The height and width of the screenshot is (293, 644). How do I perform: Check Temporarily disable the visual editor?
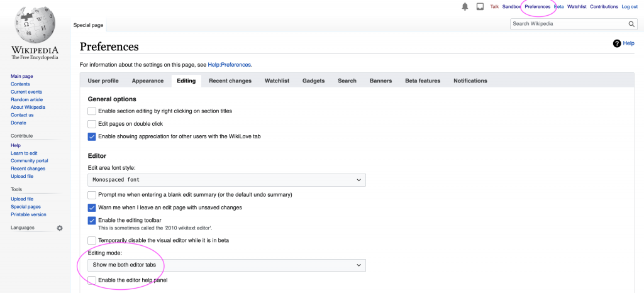pos(92,240)
